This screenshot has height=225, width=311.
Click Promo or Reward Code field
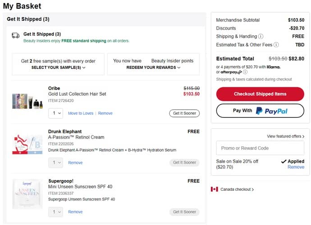pyautogui.click(x=260, y=148)
